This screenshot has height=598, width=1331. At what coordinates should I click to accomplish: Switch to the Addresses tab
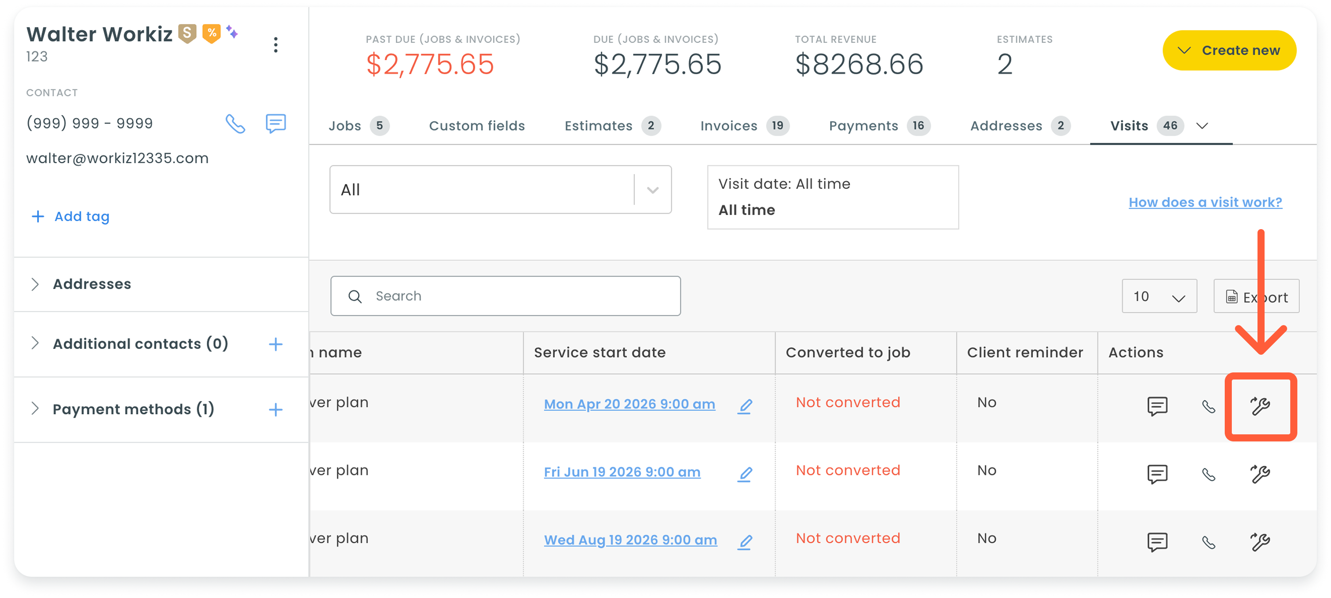pos(1020,126)
